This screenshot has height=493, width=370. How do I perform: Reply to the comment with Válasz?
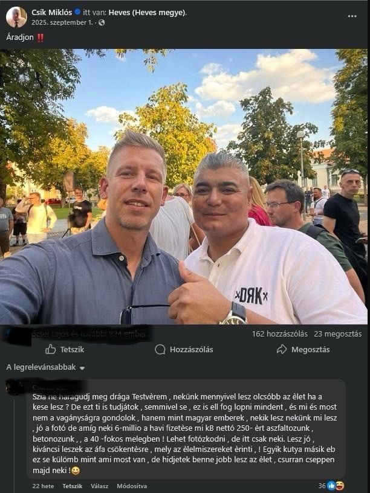pos(99,486)
